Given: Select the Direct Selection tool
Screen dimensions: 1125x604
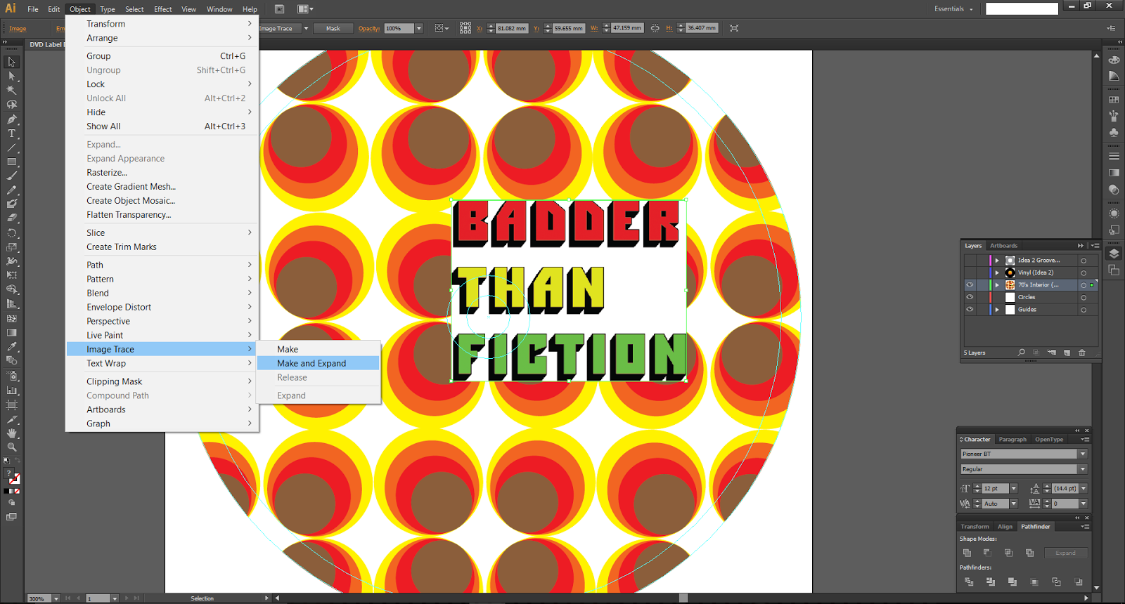Looking at the screenshot, I should (12, 76).
